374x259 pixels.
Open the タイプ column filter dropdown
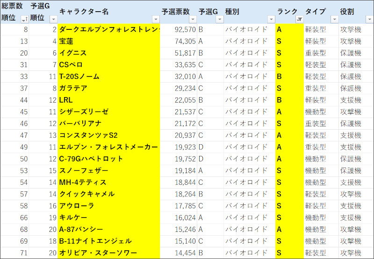pos(334,19)
